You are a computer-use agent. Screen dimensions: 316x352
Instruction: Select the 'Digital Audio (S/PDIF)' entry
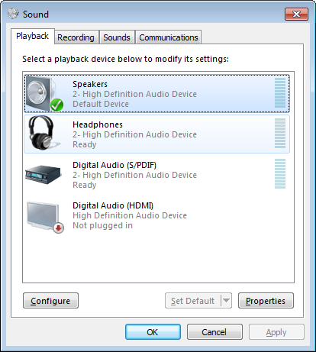point(114,165)
